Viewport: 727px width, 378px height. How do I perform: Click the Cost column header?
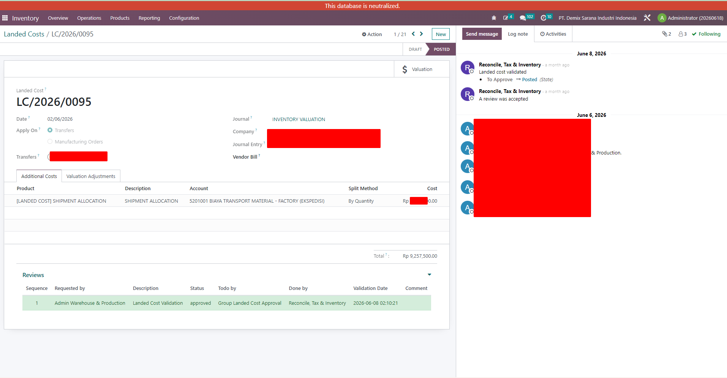coord(432,189)
